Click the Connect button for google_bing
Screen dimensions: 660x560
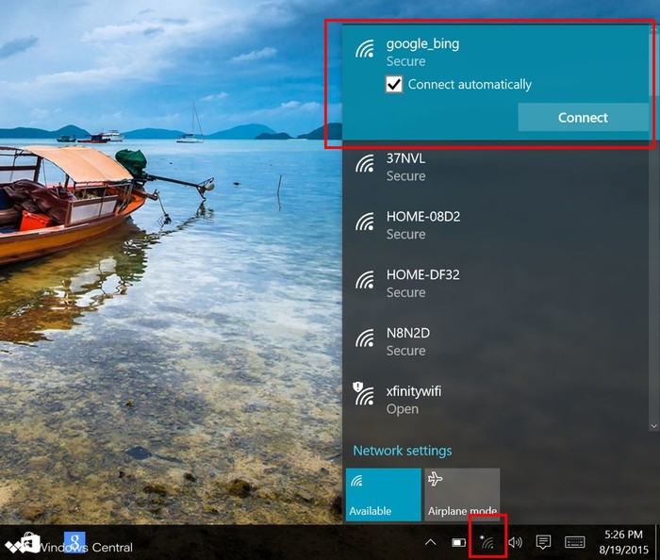[x=583, y=118]
